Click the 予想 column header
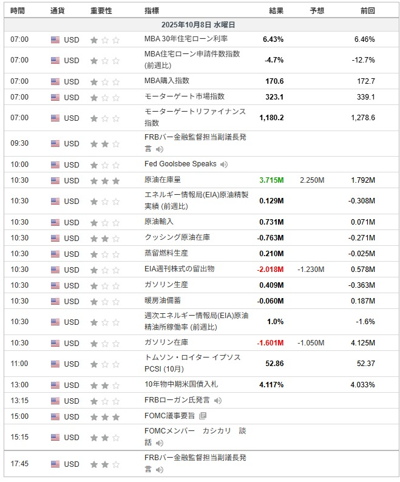Viewport: 400px width, 482px height. 317,10
